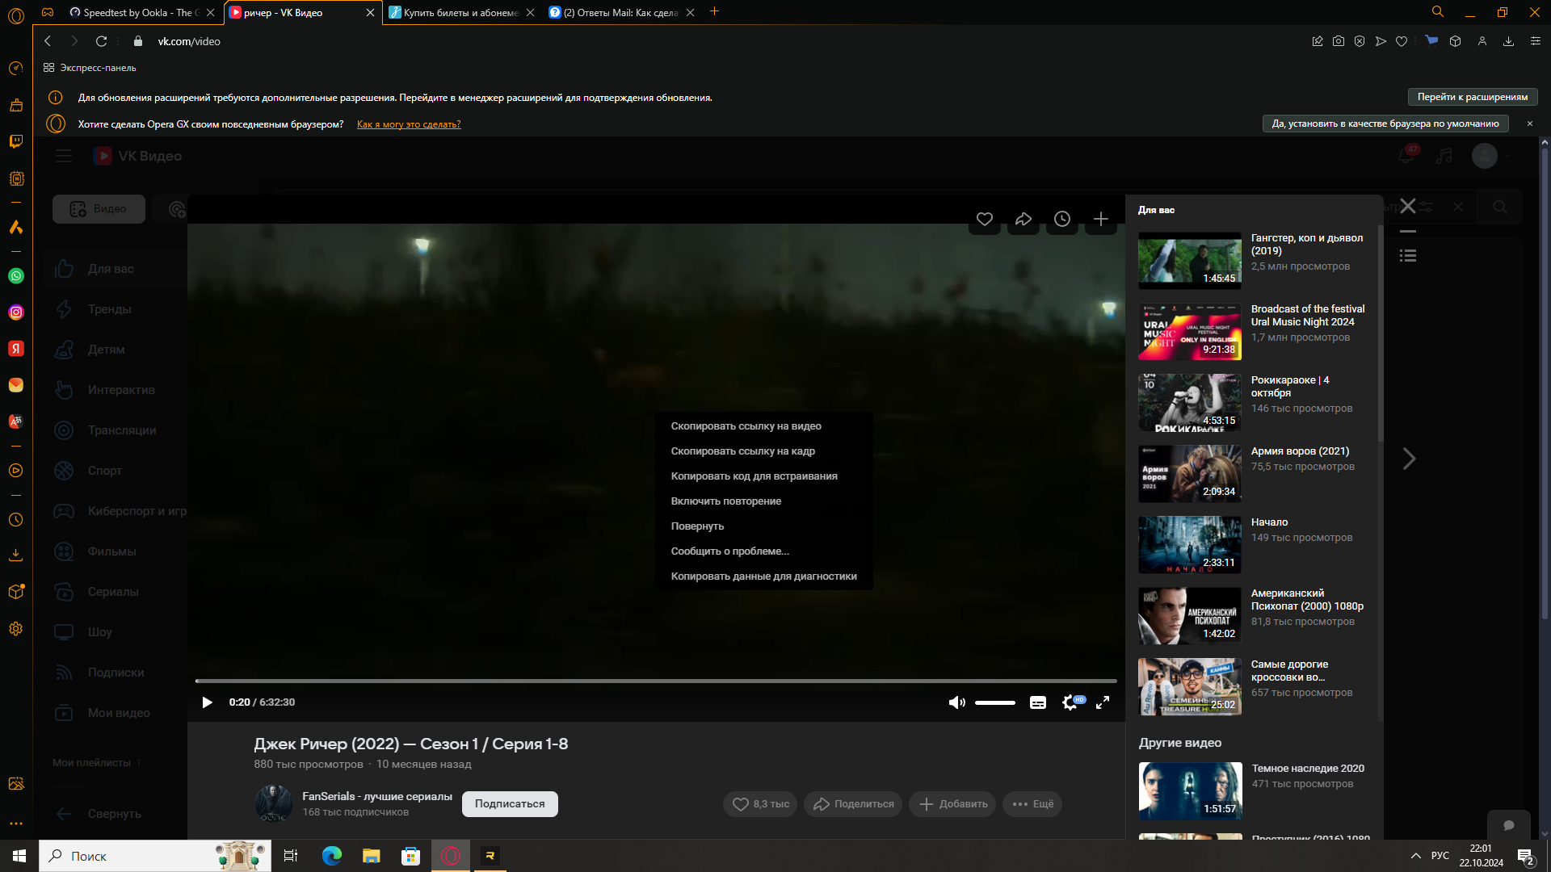Open Twitch in the Opera sidebar
Image resolution: width=1551 pixels, height=872 pixels.
click(x=16, y=141)
